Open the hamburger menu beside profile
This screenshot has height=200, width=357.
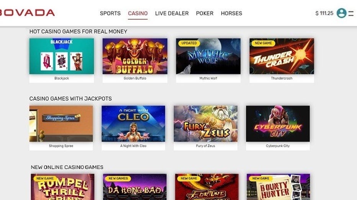[351, 13]
